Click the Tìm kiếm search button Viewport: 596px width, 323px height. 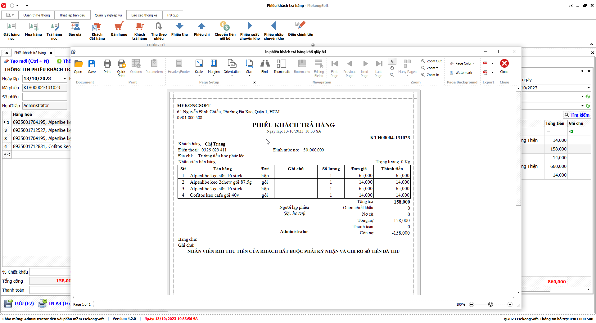pyautogui.click(x=577, y=115)
